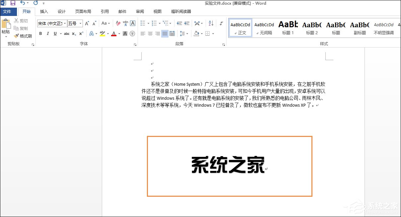The image size is (401, 217).
Task: Open the font family dropdown
Action: 65,23
